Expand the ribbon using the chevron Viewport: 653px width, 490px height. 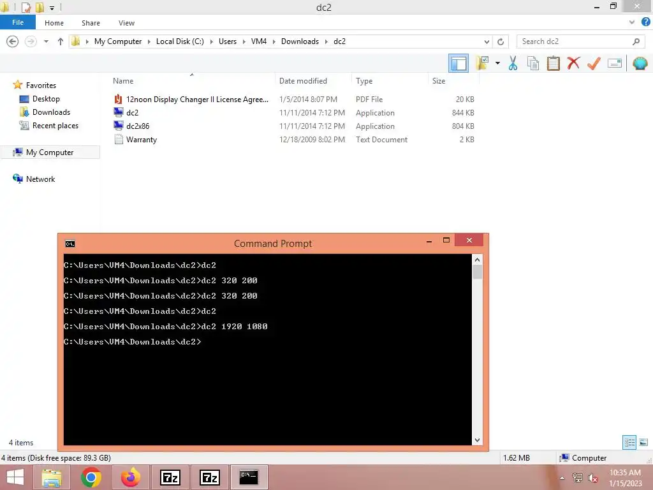coord(632,22)
